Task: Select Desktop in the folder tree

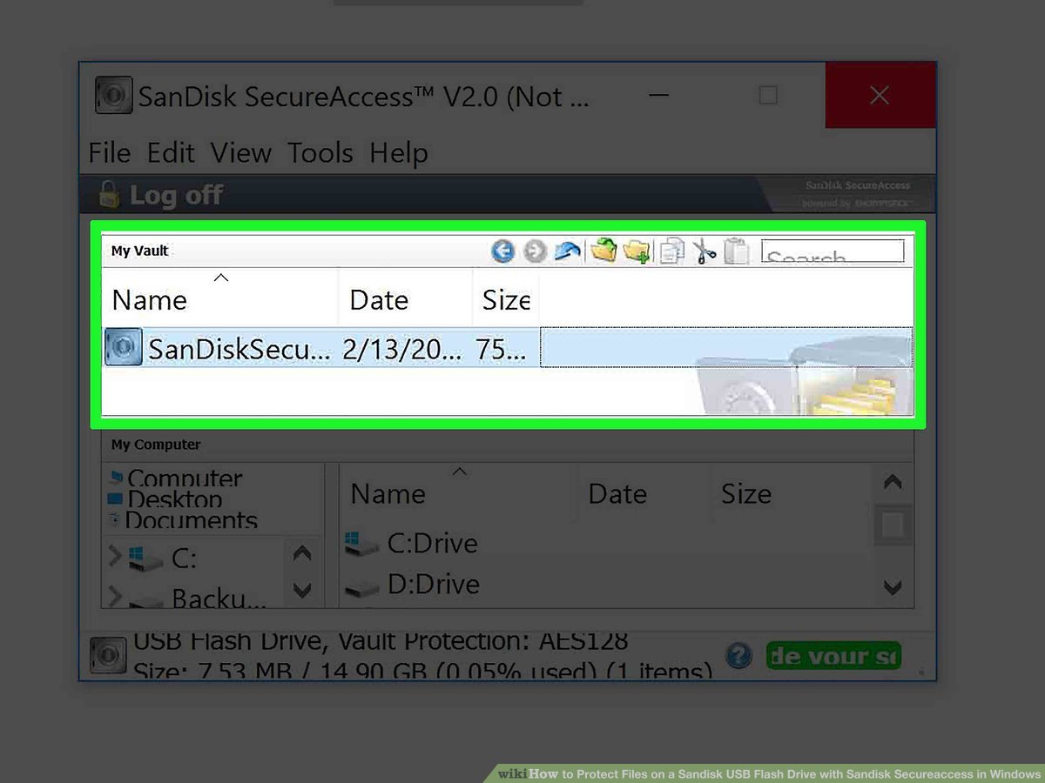Action: coord(175,499)
